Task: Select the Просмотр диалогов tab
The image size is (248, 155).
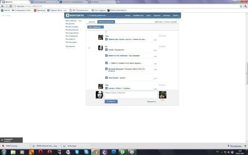Action: [106, 22]
